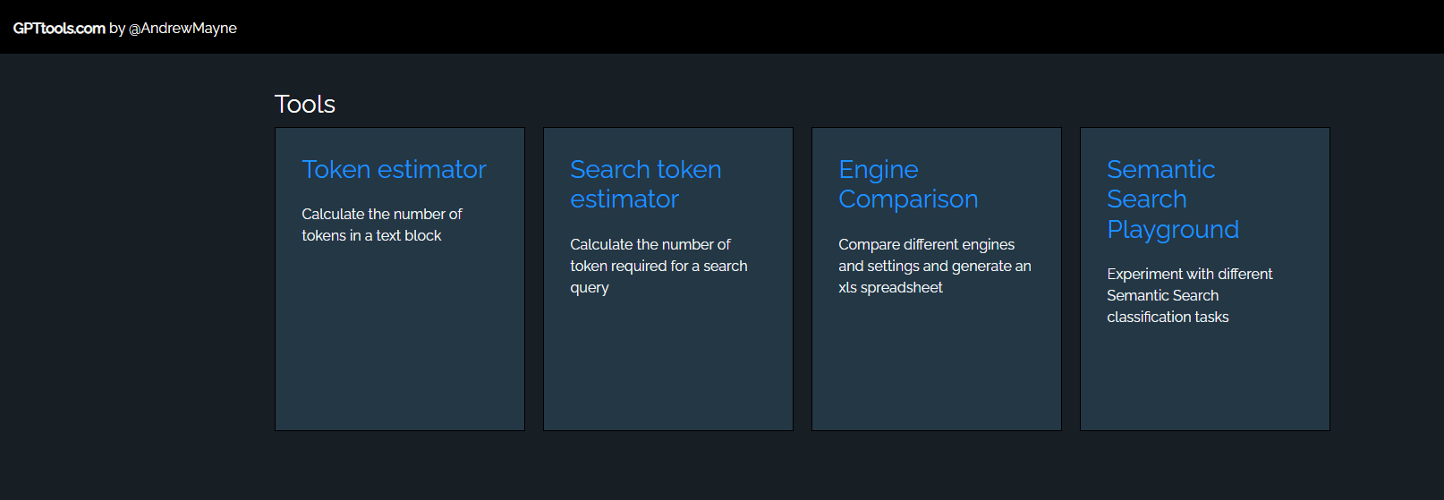1444x500 pixels.
Task: Click the dark page background below the tool cards
Action: point(716,467)
